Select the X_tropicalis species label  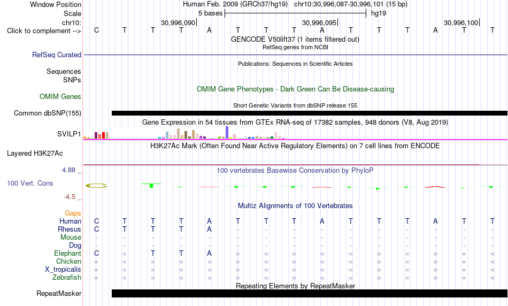coord(63,270)
